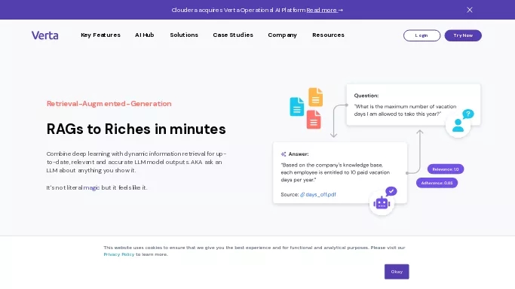This screenshot has height=289, width=515.
Task: Open the Key Features menu
Action: click(100, 35)
